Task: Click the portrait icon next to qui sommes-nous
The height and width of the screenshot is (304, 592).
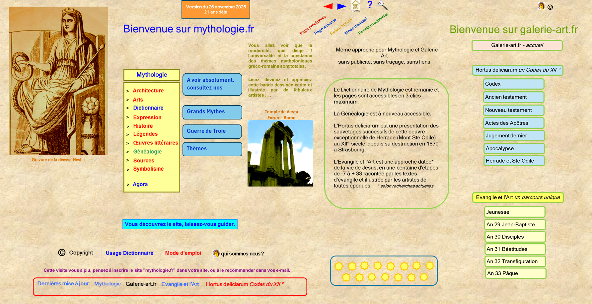Action: coord(216,253)
